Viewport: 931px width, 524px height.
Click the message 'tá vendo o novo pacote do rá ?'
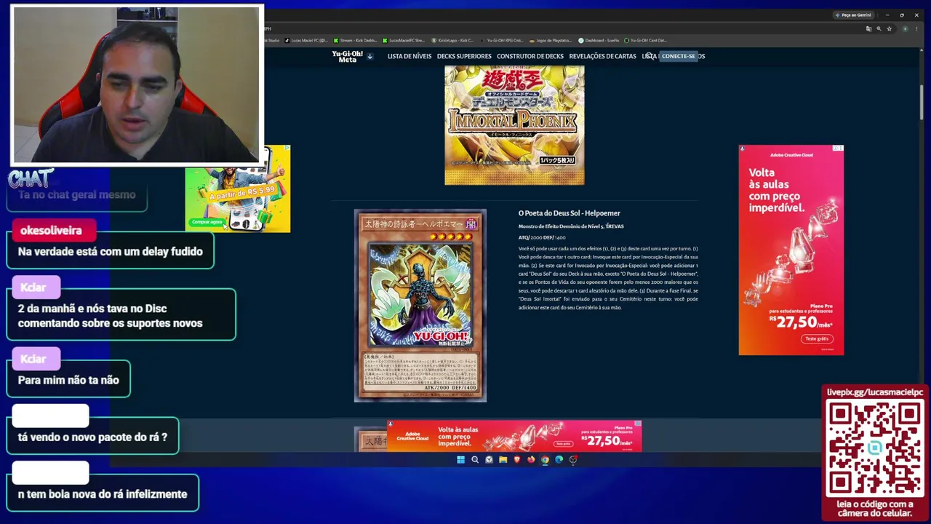pos(92,437)
